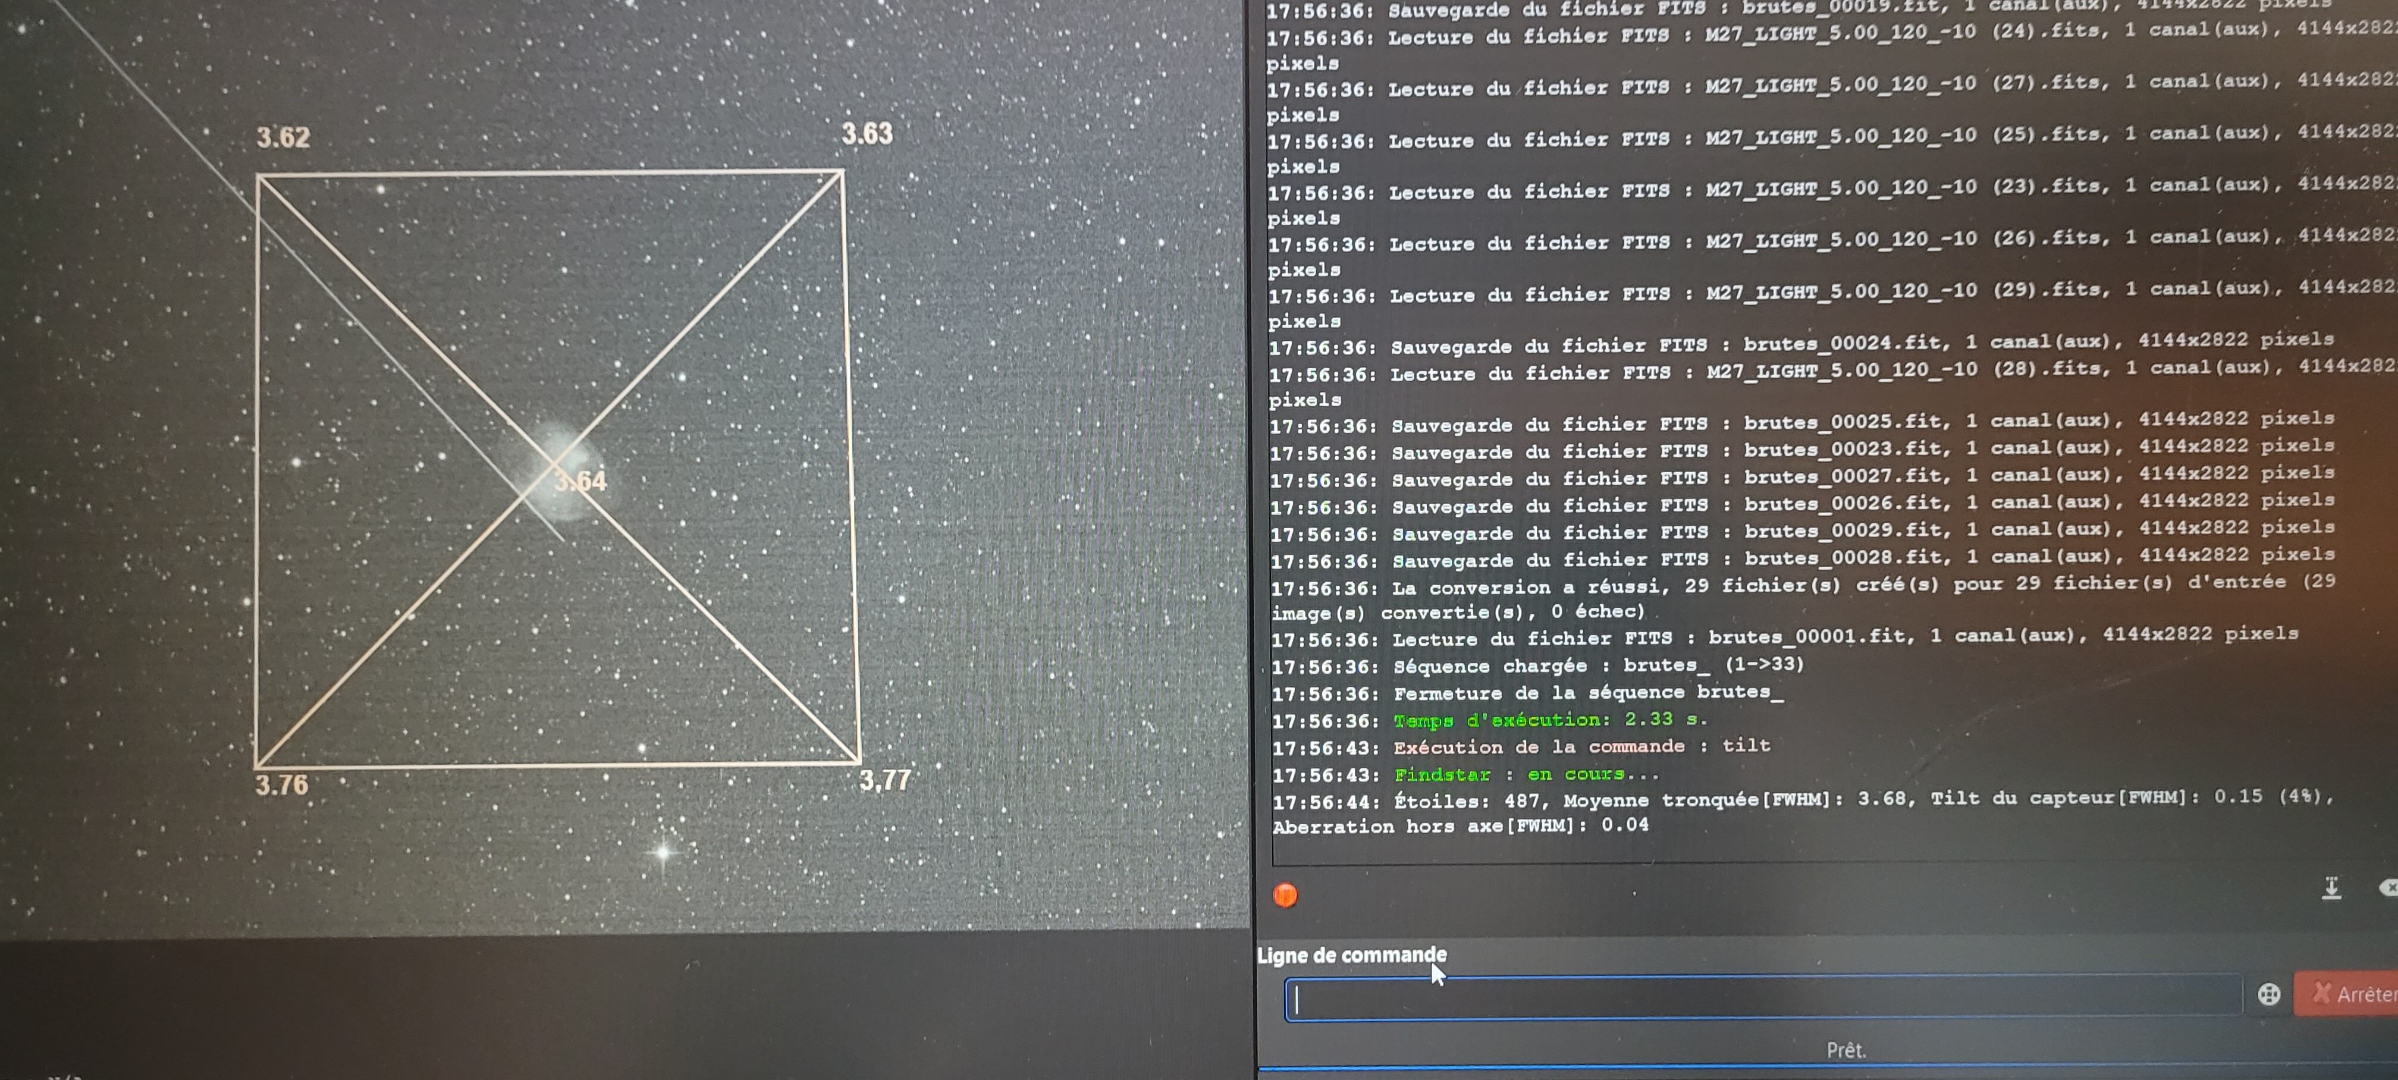
Task: Click the 'Ligne de commande' label
Action: [1352, 955]
